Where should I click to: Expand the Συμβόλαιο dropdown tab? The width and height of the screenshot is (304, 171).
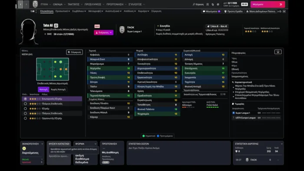tap(79, 11)
